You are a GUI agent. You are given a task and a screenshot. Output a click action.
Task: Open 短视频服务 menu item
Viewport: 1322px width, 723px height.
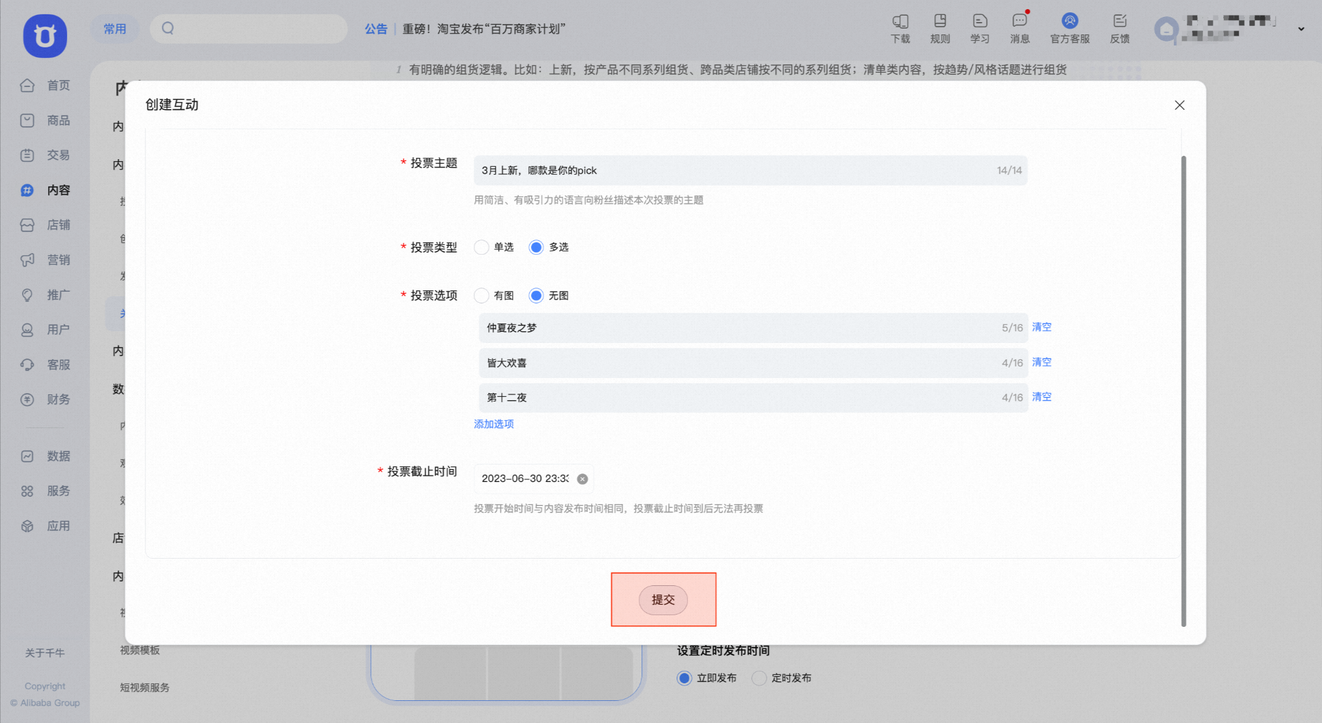point(145,687)
